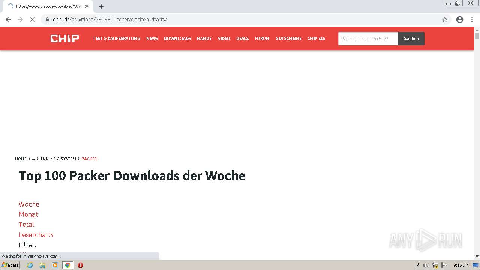
Task: Launch Internet Explorer from the taskbar
Action: [x=30, y=265]
